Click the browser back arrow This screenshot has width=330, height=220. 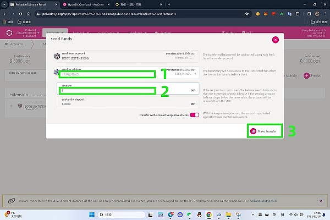[5, 15]
